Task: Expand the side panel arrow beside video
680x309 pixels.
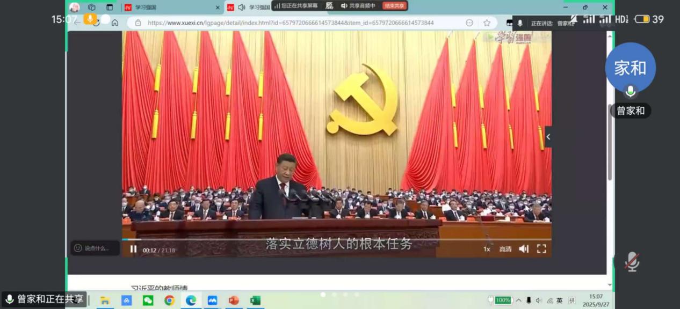Action: (548, 137)
